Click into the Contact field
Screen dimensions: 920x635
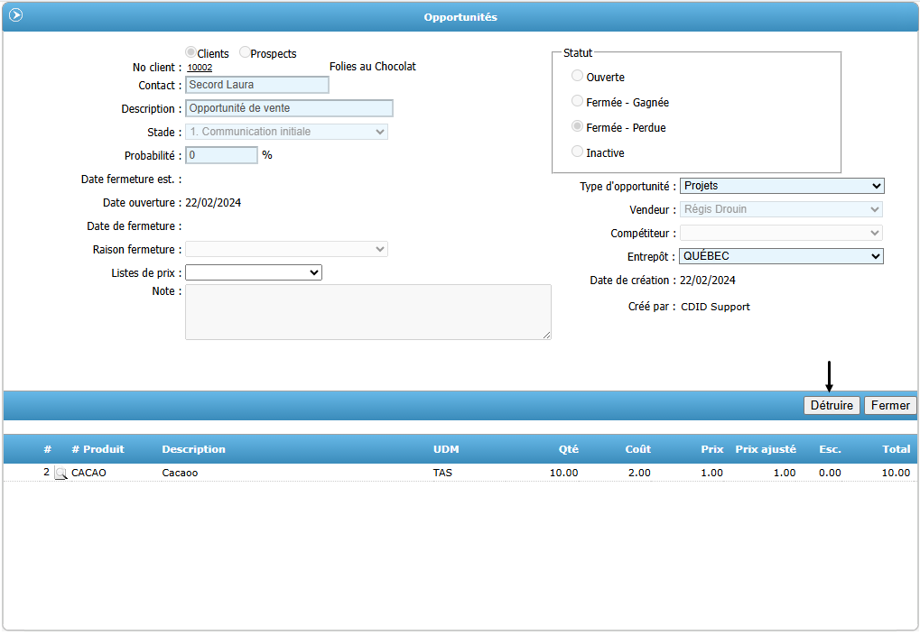(x=256, y=85)
